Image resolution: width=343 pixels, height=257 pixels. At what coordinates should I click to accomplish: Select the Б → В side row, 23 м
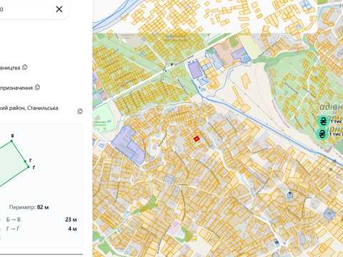click(41, 219)
